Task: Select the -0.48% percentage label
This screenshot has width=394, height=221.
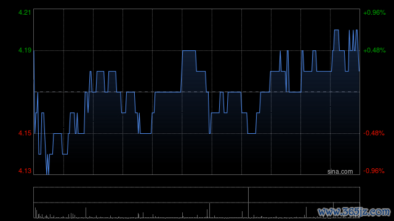Action: 374,133
